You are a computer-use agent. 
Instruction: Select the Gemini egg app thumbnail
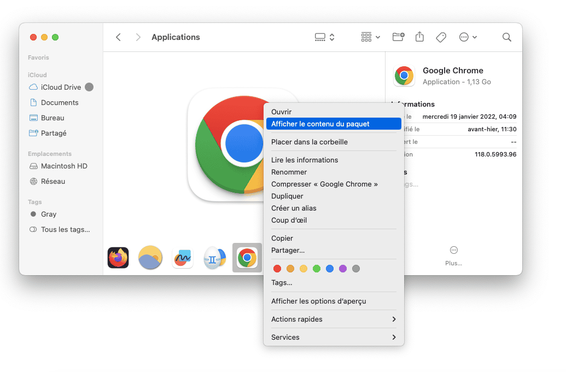[215, 258]
